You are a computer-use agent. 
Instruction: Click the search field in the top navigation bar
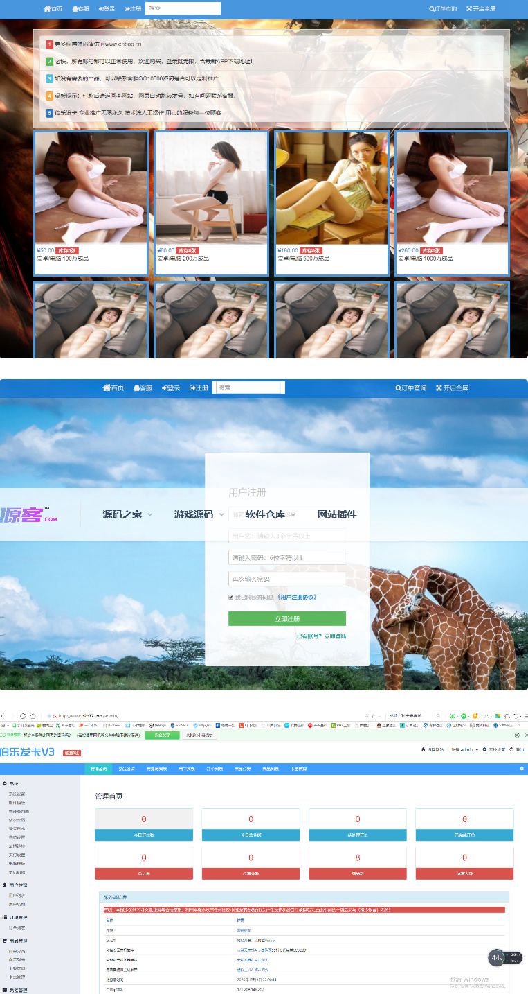[x=183, y=8]
